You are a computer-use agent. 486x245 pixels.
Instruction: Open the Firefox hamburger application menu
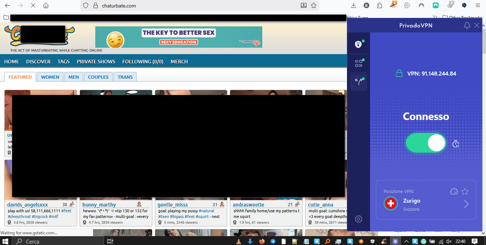coord(477,5)
